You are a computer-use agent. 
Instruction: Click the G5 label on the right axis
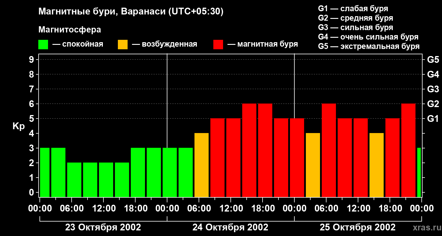coord(433,60)
